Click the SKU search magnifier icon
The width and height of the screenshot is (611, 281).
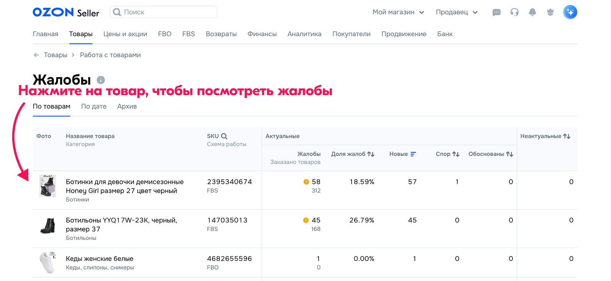click(224, 136)
